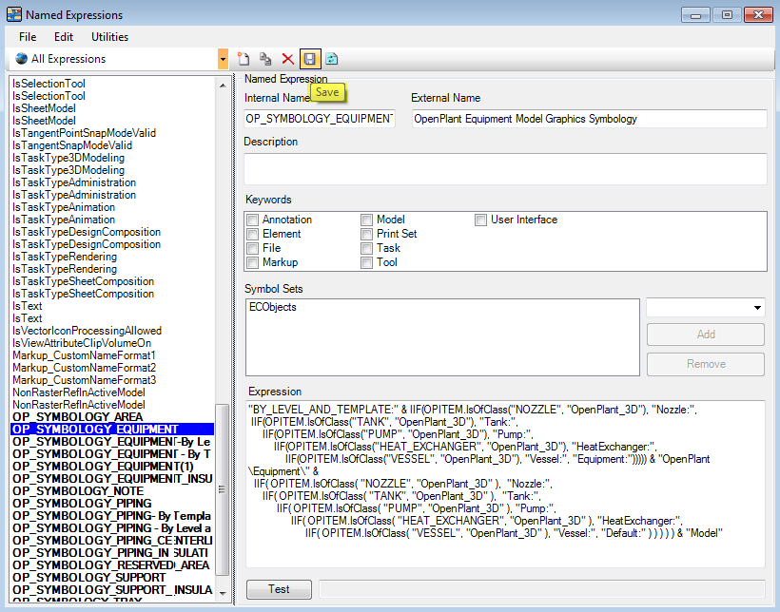The image size is (780, 612).
Task: Select the plain OP_SYMBOLOGY_SUPPORT entry
Action: [x=89, y=578]
